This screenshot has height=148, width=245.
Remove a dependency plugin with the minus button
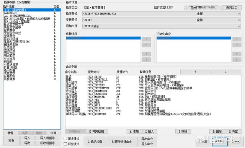146,45
